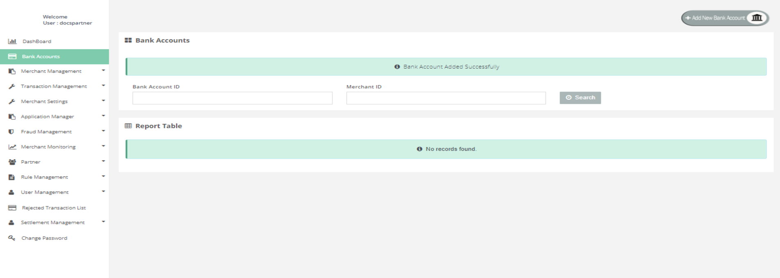
Task: Open the Rejected Transaction List page
Action: tap(54, 208)
